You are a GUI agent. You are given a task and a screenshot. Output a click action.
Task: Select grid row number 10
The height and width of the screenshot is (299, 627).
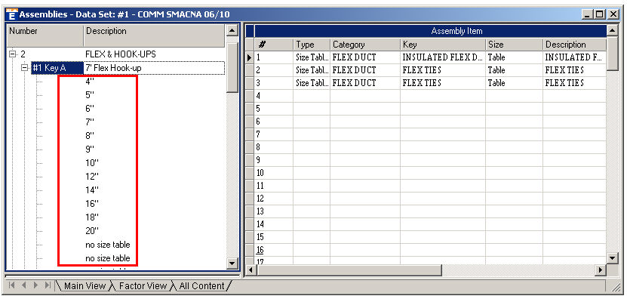(274, 173)
